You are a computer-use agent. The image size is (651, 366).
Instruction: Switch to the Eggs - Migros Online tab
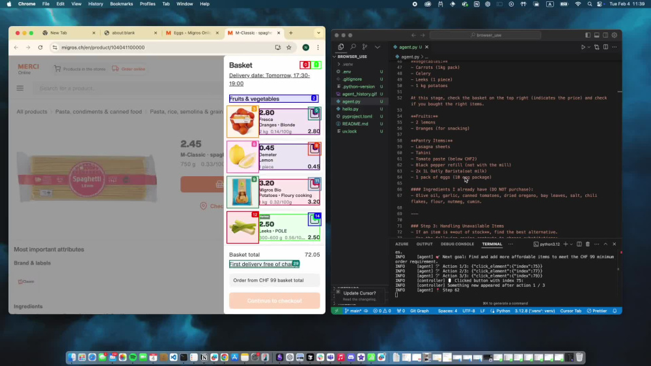pyautogui.click(x=192, y=33)
